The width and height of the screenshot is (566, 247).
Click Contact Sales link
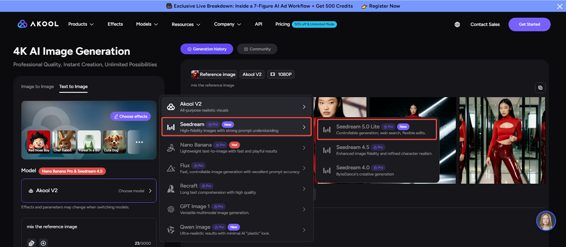coord(485,24)
